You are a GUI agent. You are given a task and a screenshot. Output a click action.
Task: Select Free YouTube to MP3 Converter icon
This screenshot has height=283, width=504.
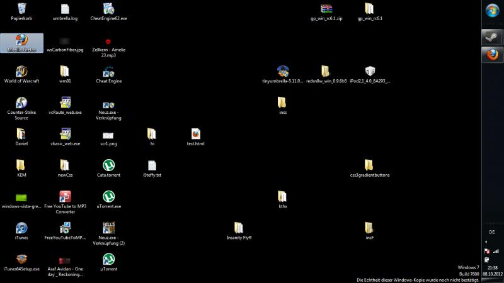click(65, 196)
